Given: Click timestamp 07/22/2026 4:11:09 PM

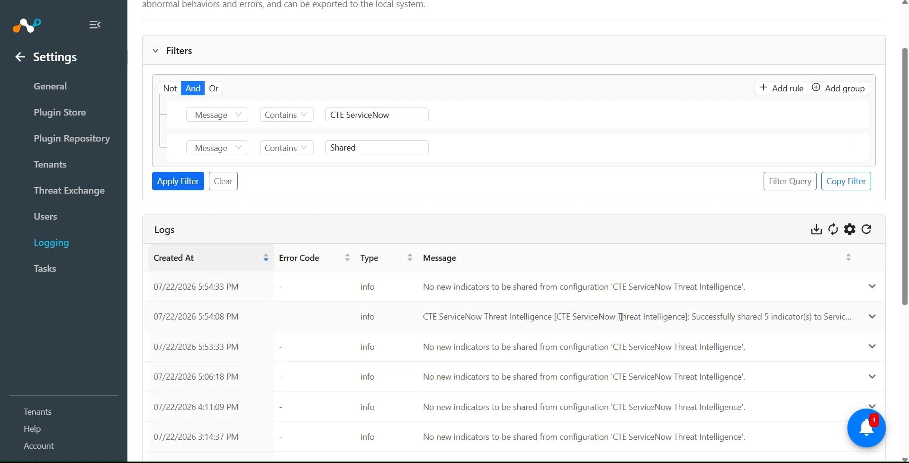Looking at the screenshot, I should click(196, 407).
